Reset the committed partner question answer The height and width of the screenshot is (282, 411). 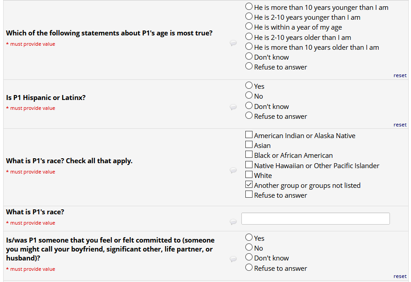click(400, 276)
